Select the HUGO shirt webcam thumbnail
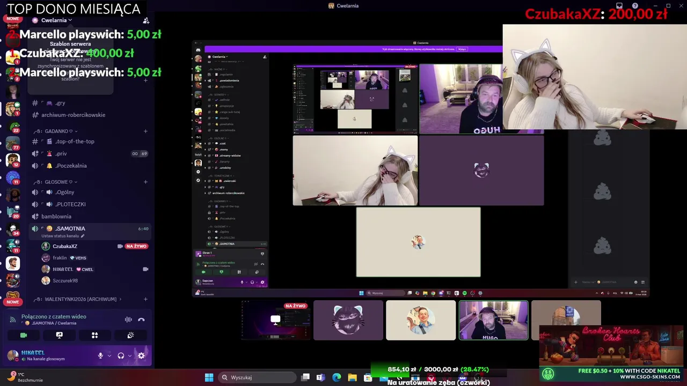Viewport: 687px width, 386px height. 493,321
